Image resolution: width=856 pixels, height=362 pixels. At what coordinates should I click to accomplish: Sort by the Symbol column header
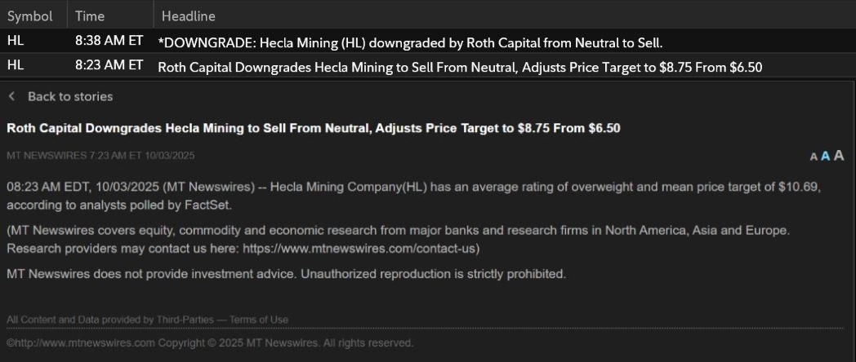[x=30, y=16]
